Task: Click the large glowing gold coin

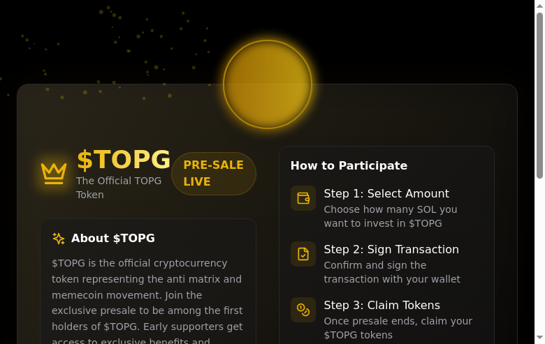Action: (268, 84)
